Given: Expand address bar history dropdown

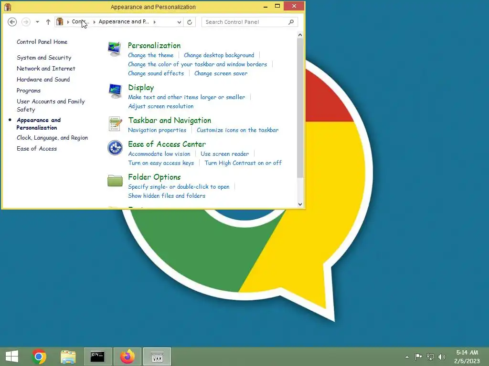Looking at the screenshot, I should click(x=179, y=22).
